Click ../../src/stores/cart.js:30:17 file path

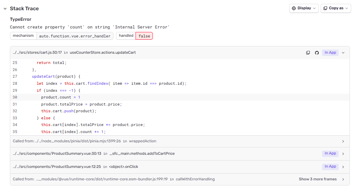tap(37, 52)
